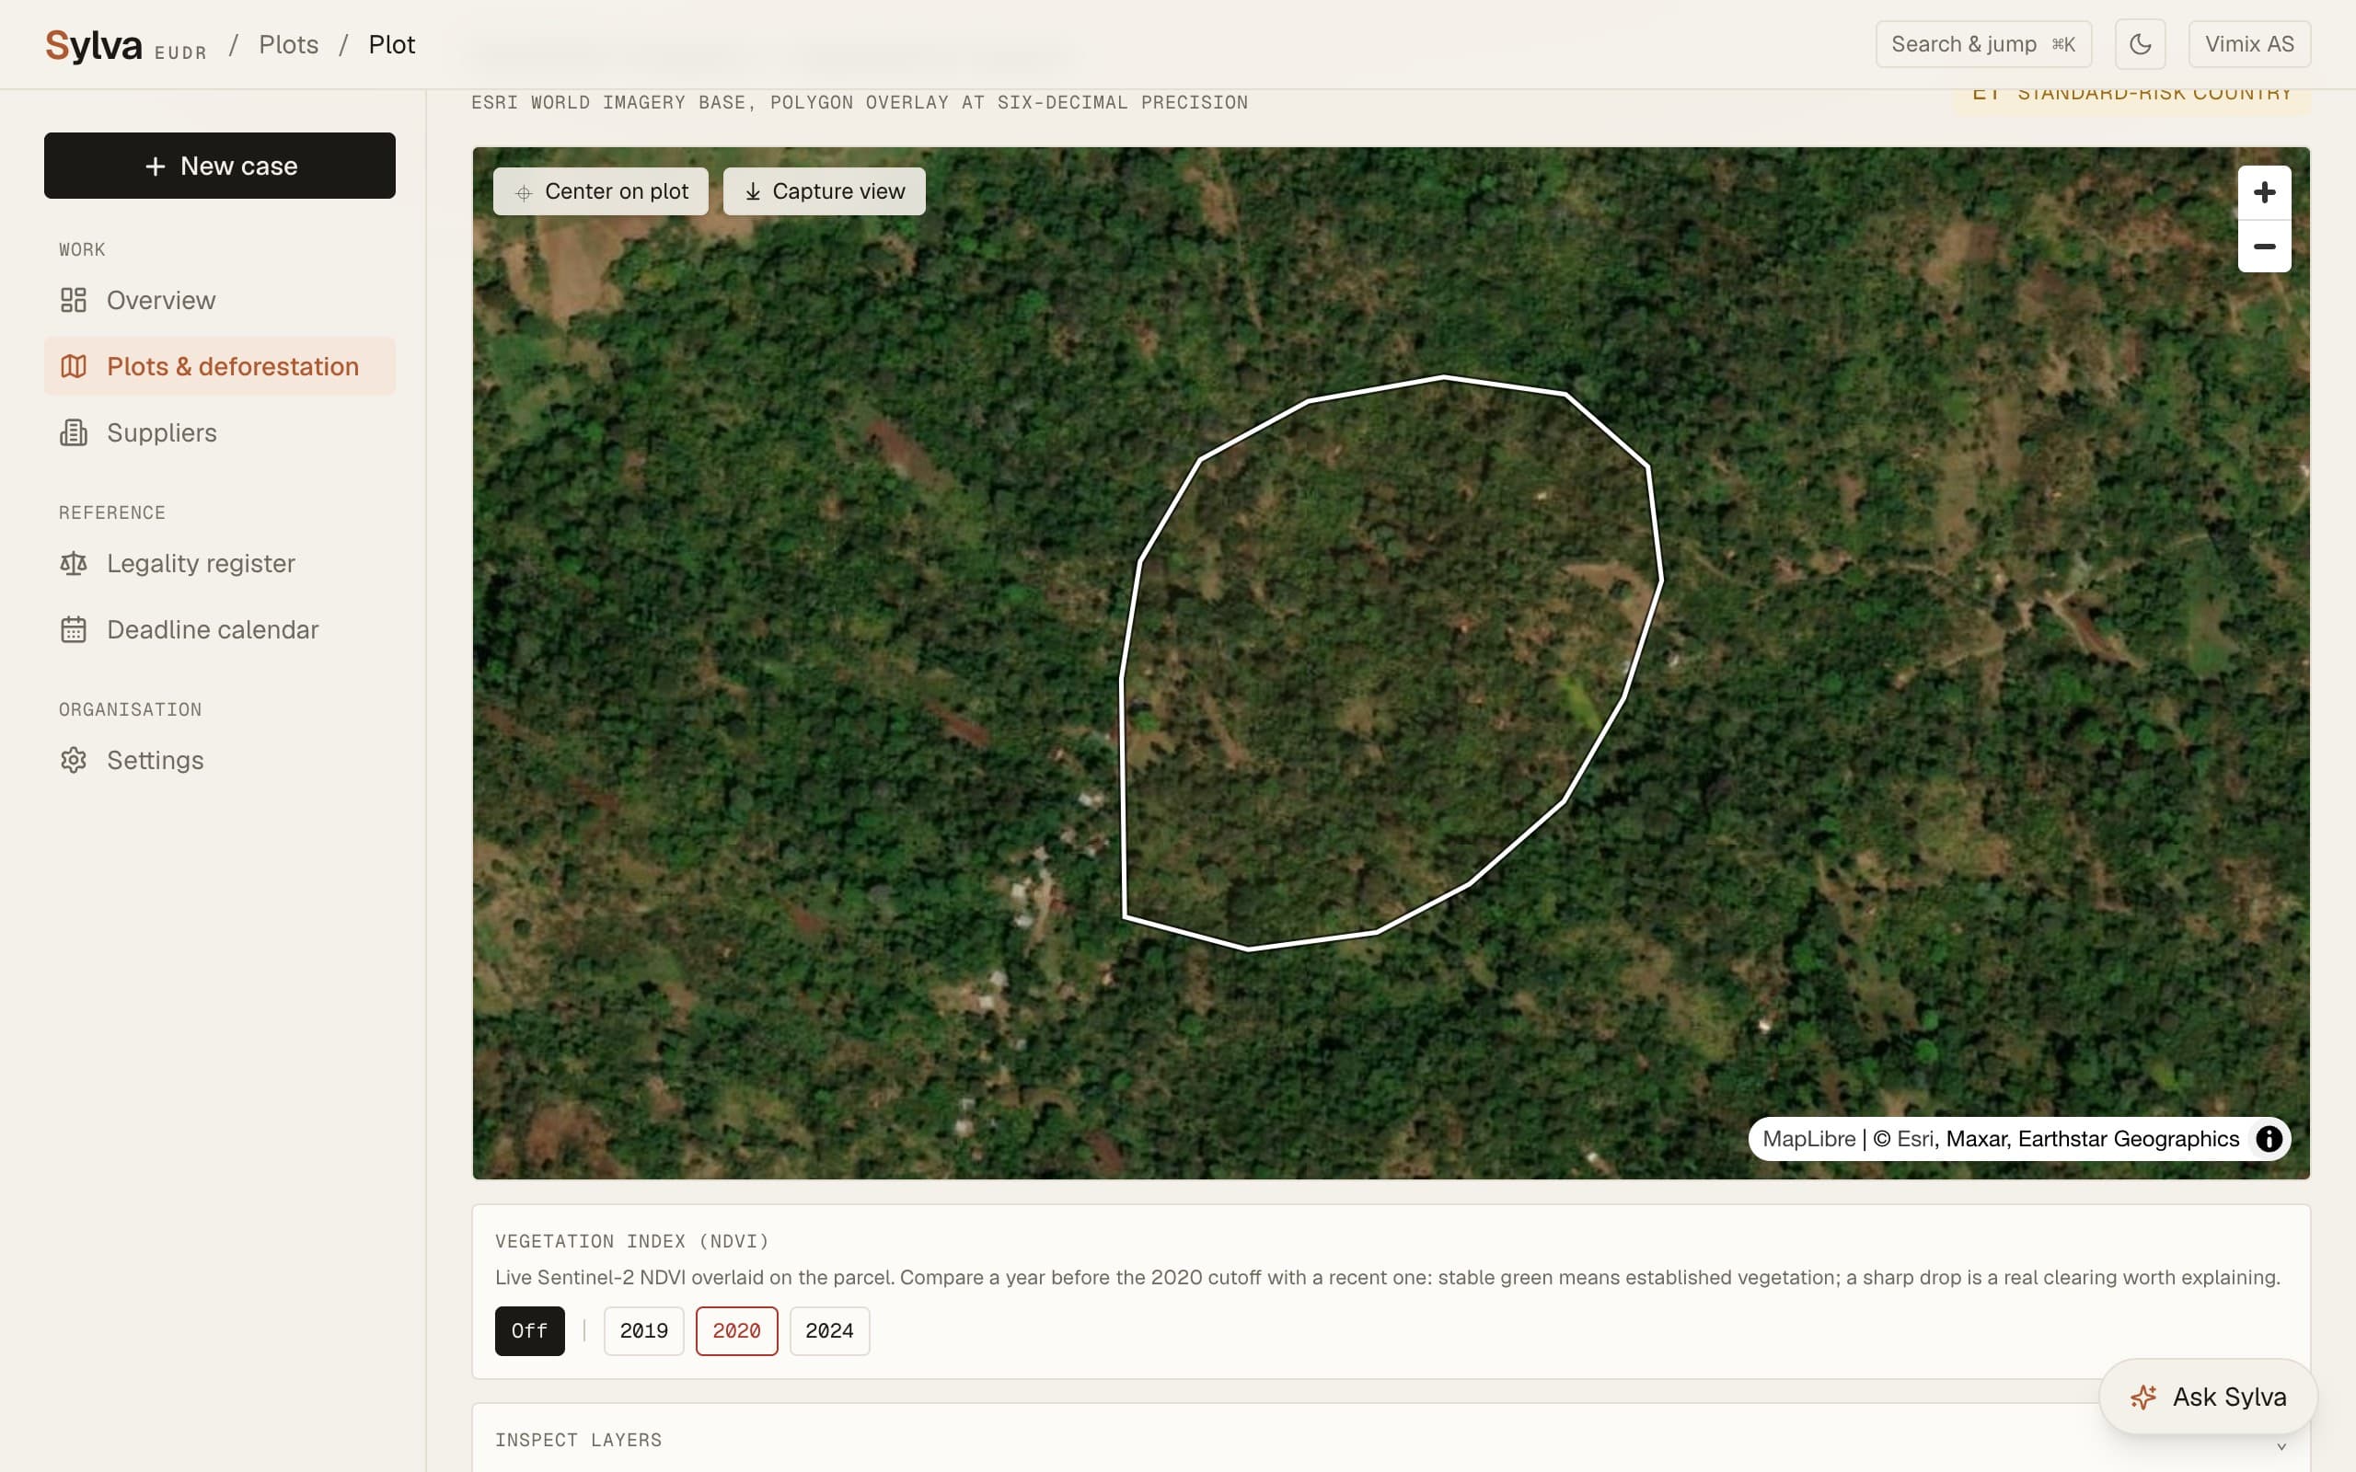Click the Standard-risk country badge

2132,100
